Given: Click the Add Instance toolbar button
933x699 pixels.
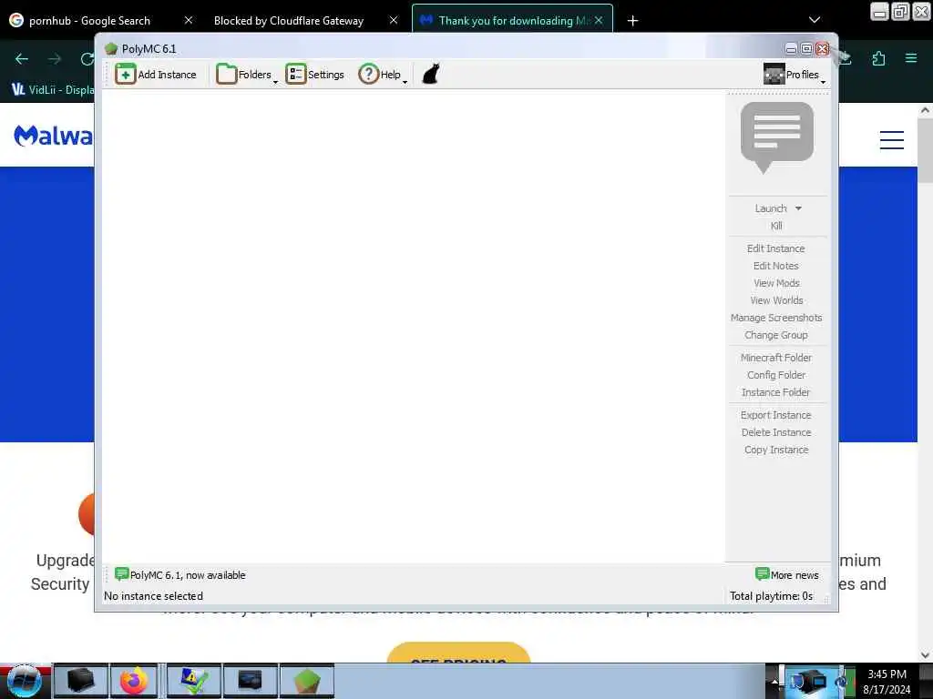Looking at the screenshot, I should tap(155, 75).
